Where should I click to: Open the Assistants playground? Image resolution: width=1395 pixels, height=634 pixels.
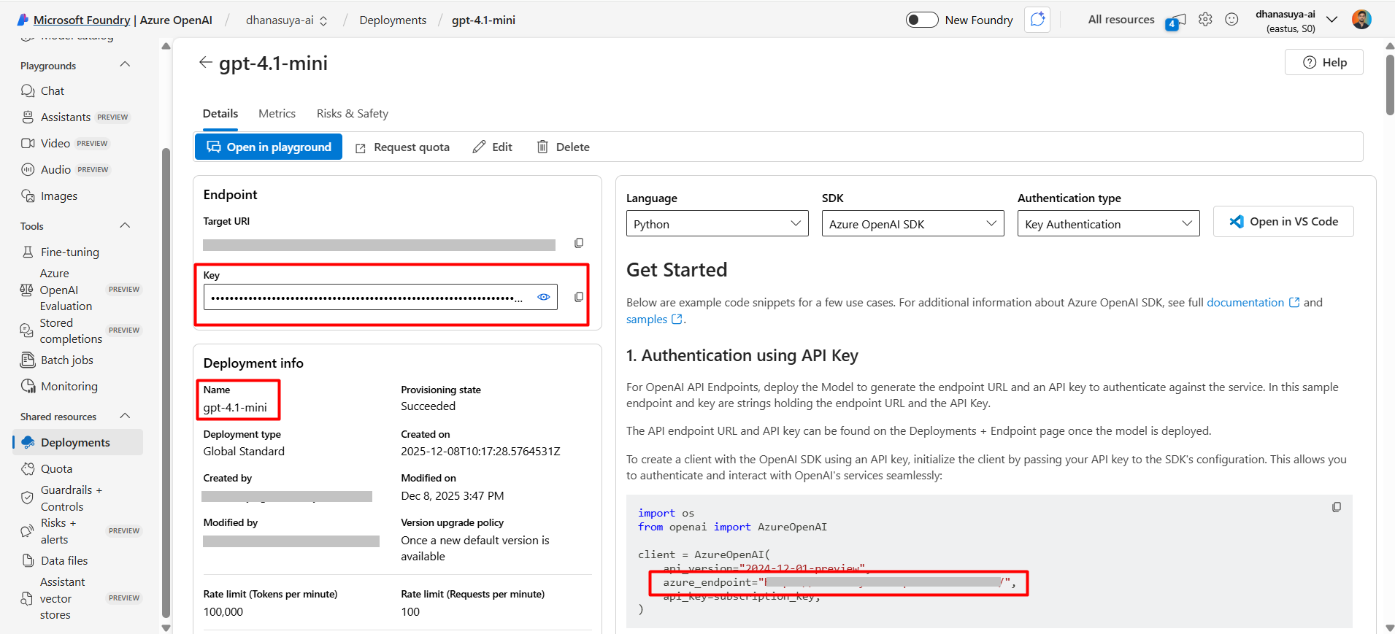pyautogui.click(x=74, y=117)
